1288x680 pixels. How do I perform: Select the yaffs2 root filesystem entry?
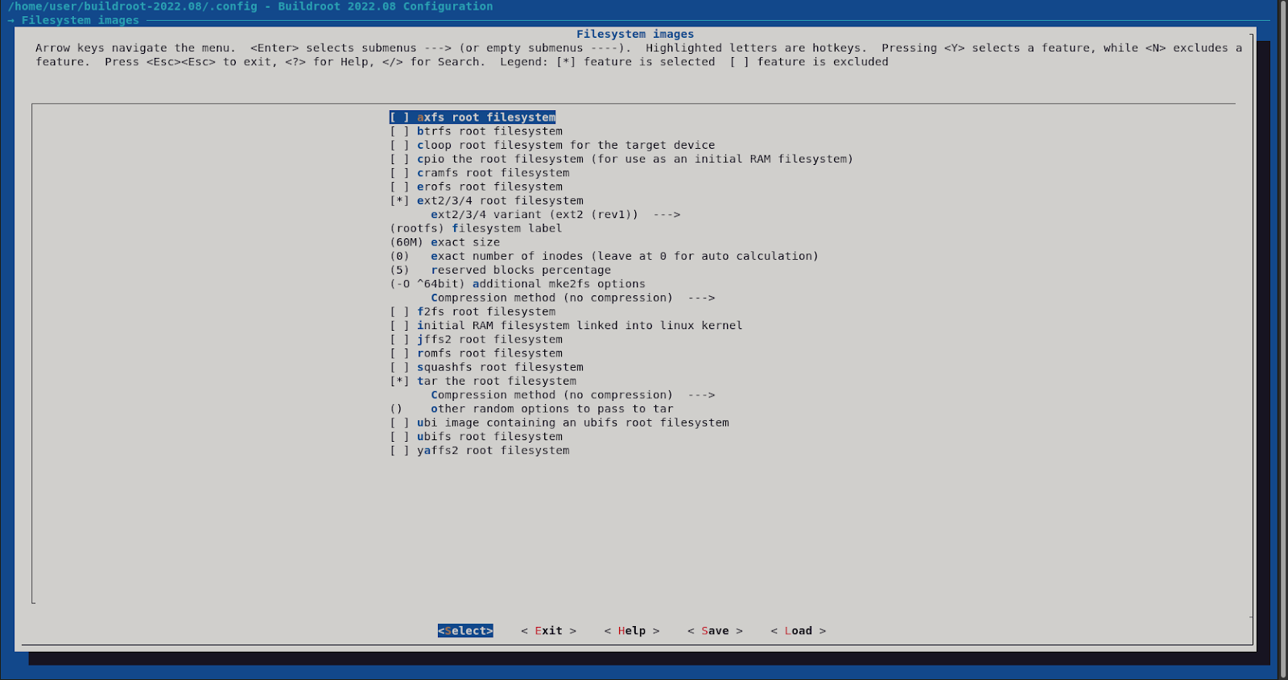click(493, 451)
